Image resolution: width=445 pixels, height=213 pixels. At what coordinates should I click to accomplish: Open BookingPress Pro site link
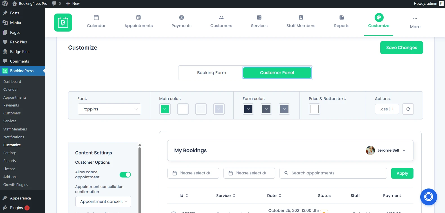click(x=30, y=4)
